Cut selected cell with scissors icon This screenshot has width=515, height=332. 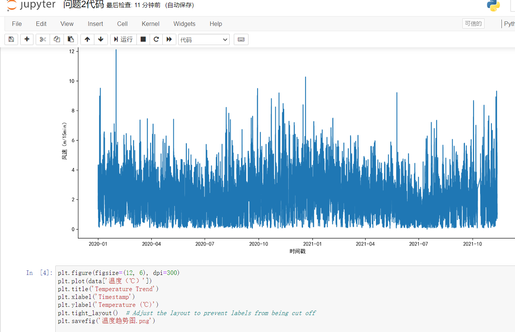coord(43,39)
